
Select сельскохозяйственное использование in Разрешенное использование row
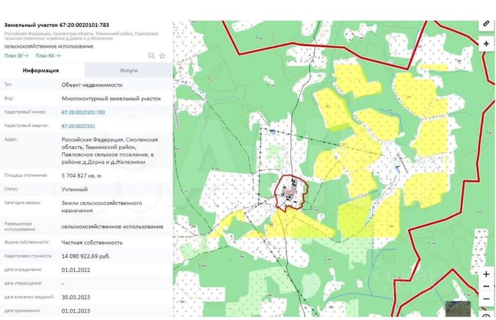112,227
